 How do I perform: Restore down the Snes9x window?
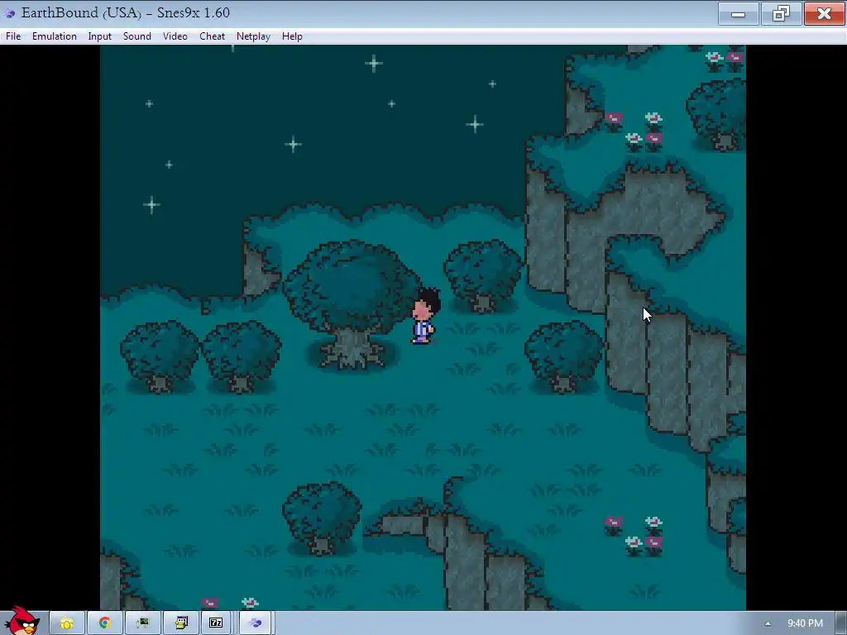(x=781, y=14)
